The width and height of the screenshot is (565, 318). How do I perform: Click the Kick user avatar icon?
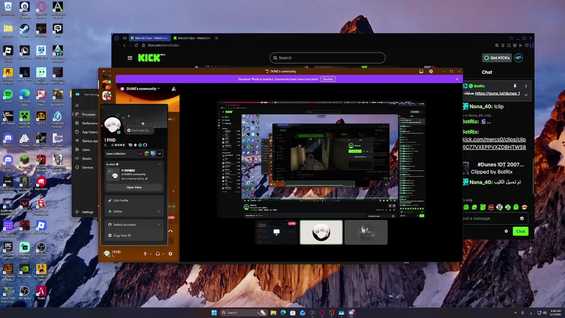click(x=519, y=58)
